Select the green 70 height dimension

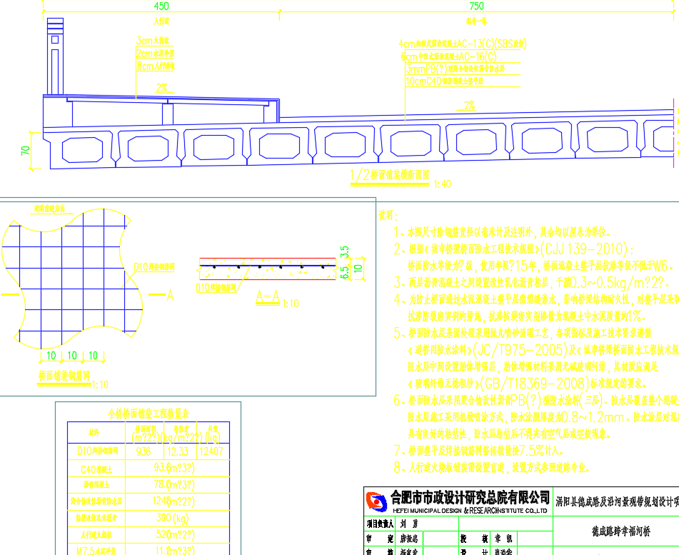point(25,151)
